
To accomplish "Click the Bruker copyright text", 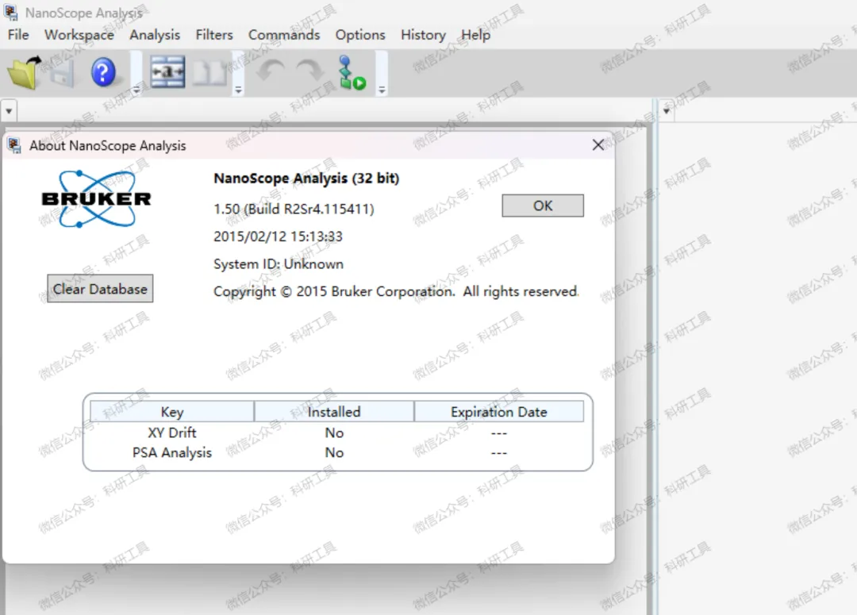I will pyautogui.click(x=396, y=291).
